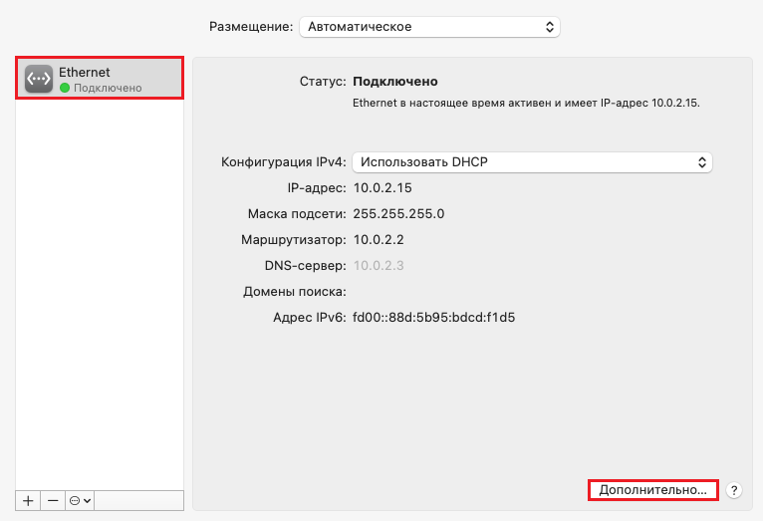Click the Адрес IPv6 value
763x521 pixels.
point(433,318)
